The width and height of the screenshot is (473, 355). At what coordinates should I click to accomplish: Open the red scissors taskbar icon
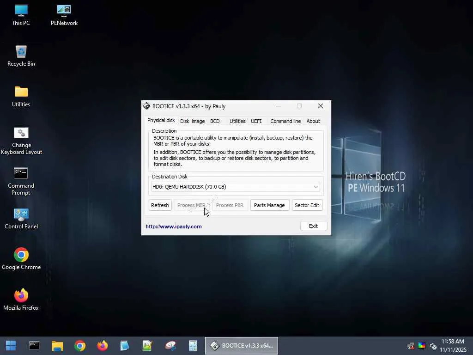click(170, 346)
